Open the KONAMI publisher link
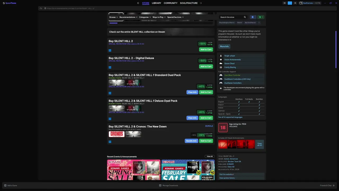This screenshot has width=339, height=191. (x=230, y=164)
